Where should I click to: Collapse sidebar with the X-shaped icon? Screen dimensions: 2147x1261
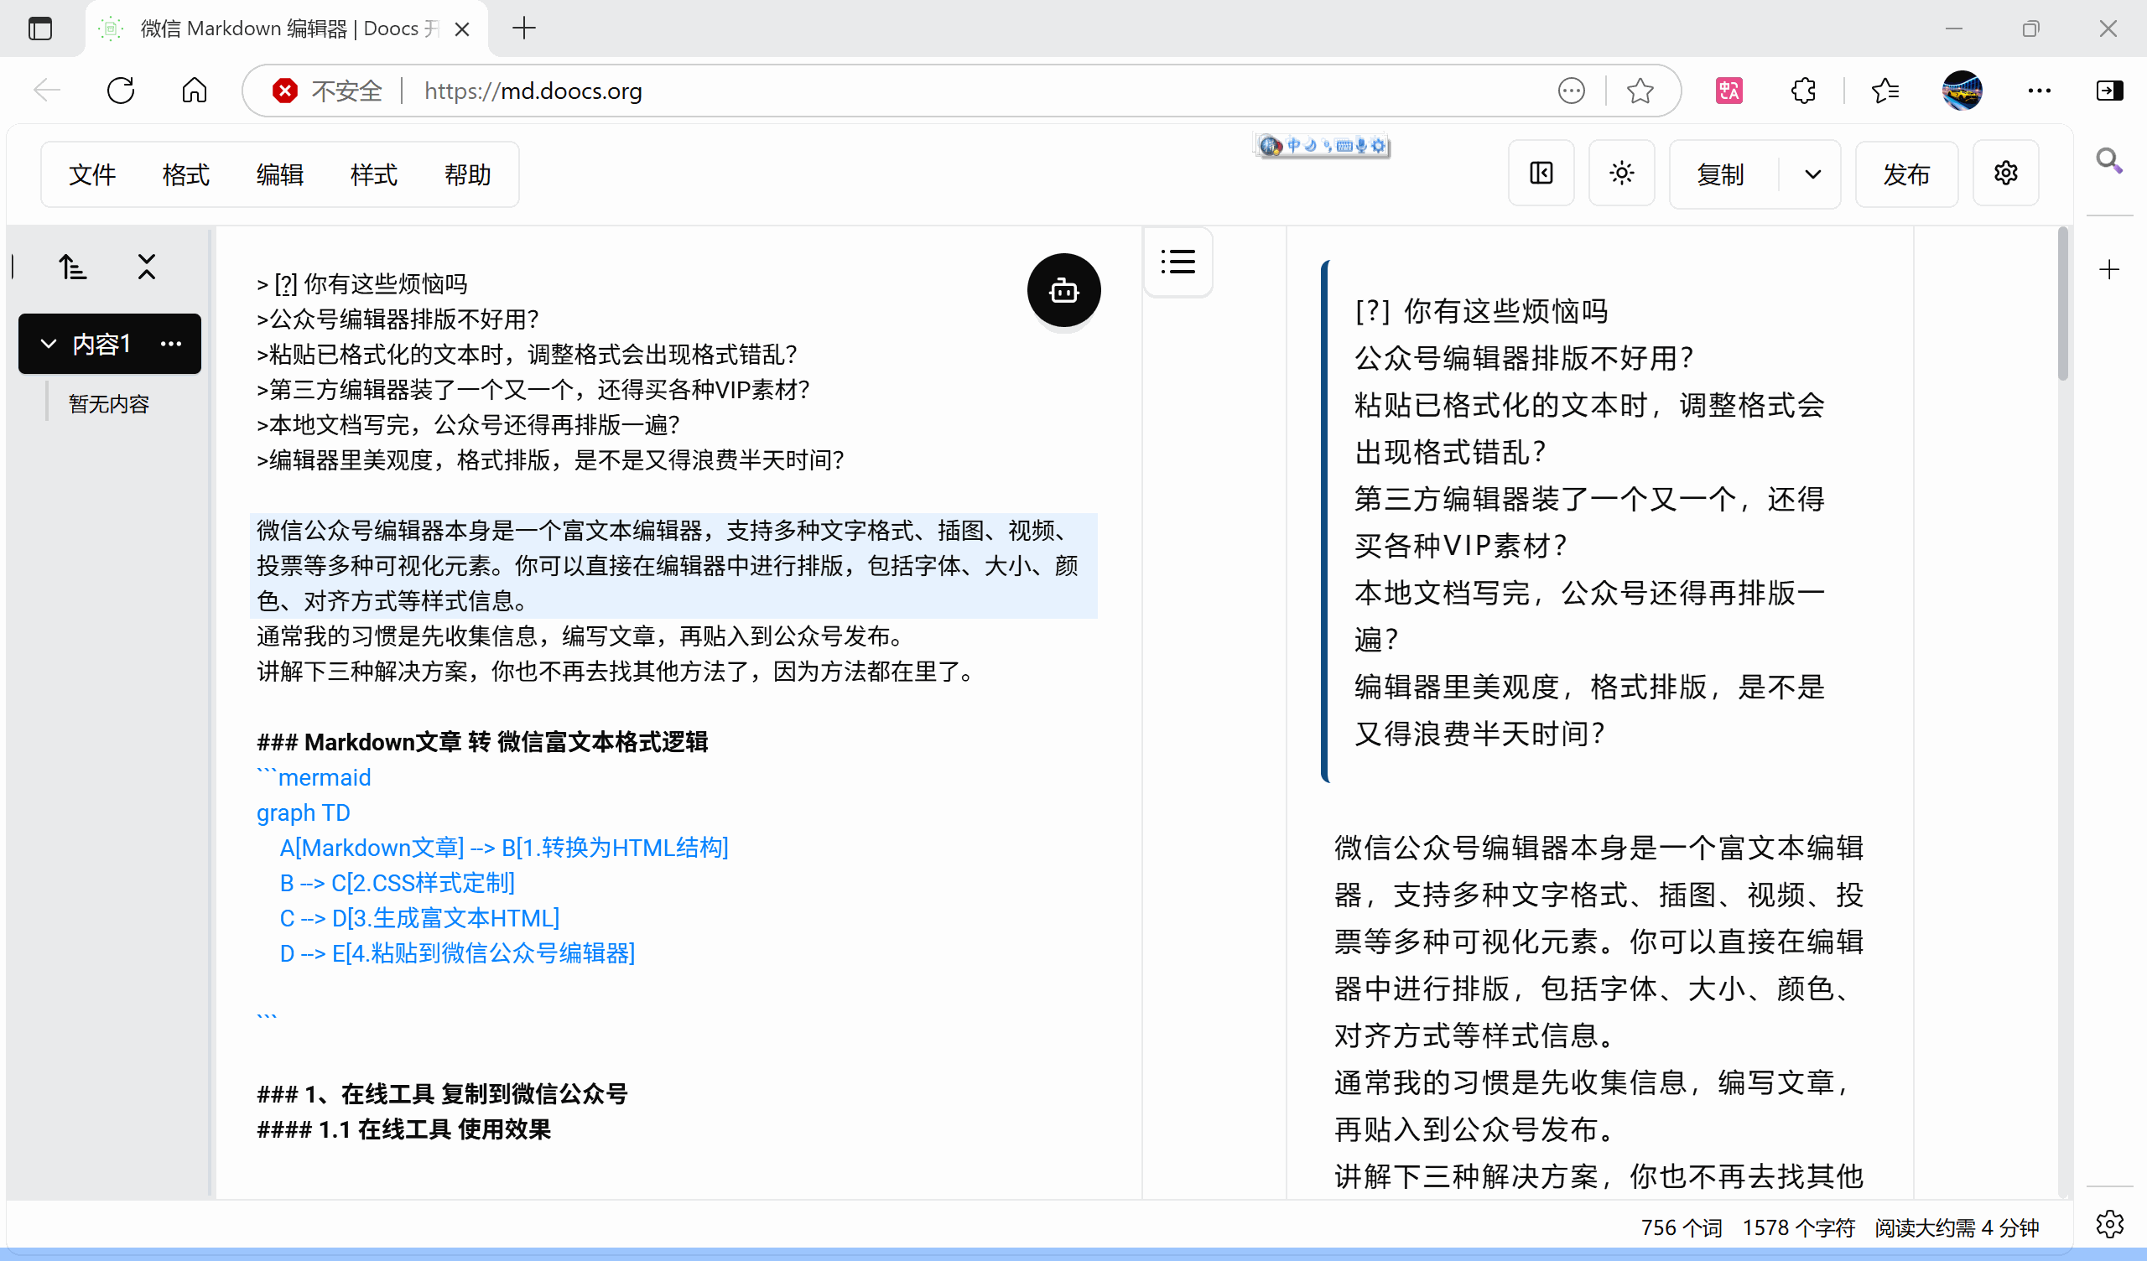147,267
